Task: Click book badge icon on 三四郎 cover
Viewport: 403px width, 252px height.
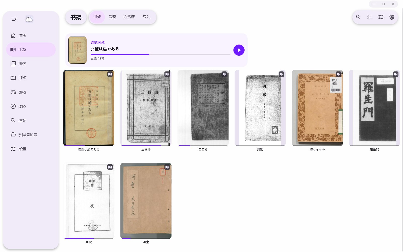Action: 167,74
